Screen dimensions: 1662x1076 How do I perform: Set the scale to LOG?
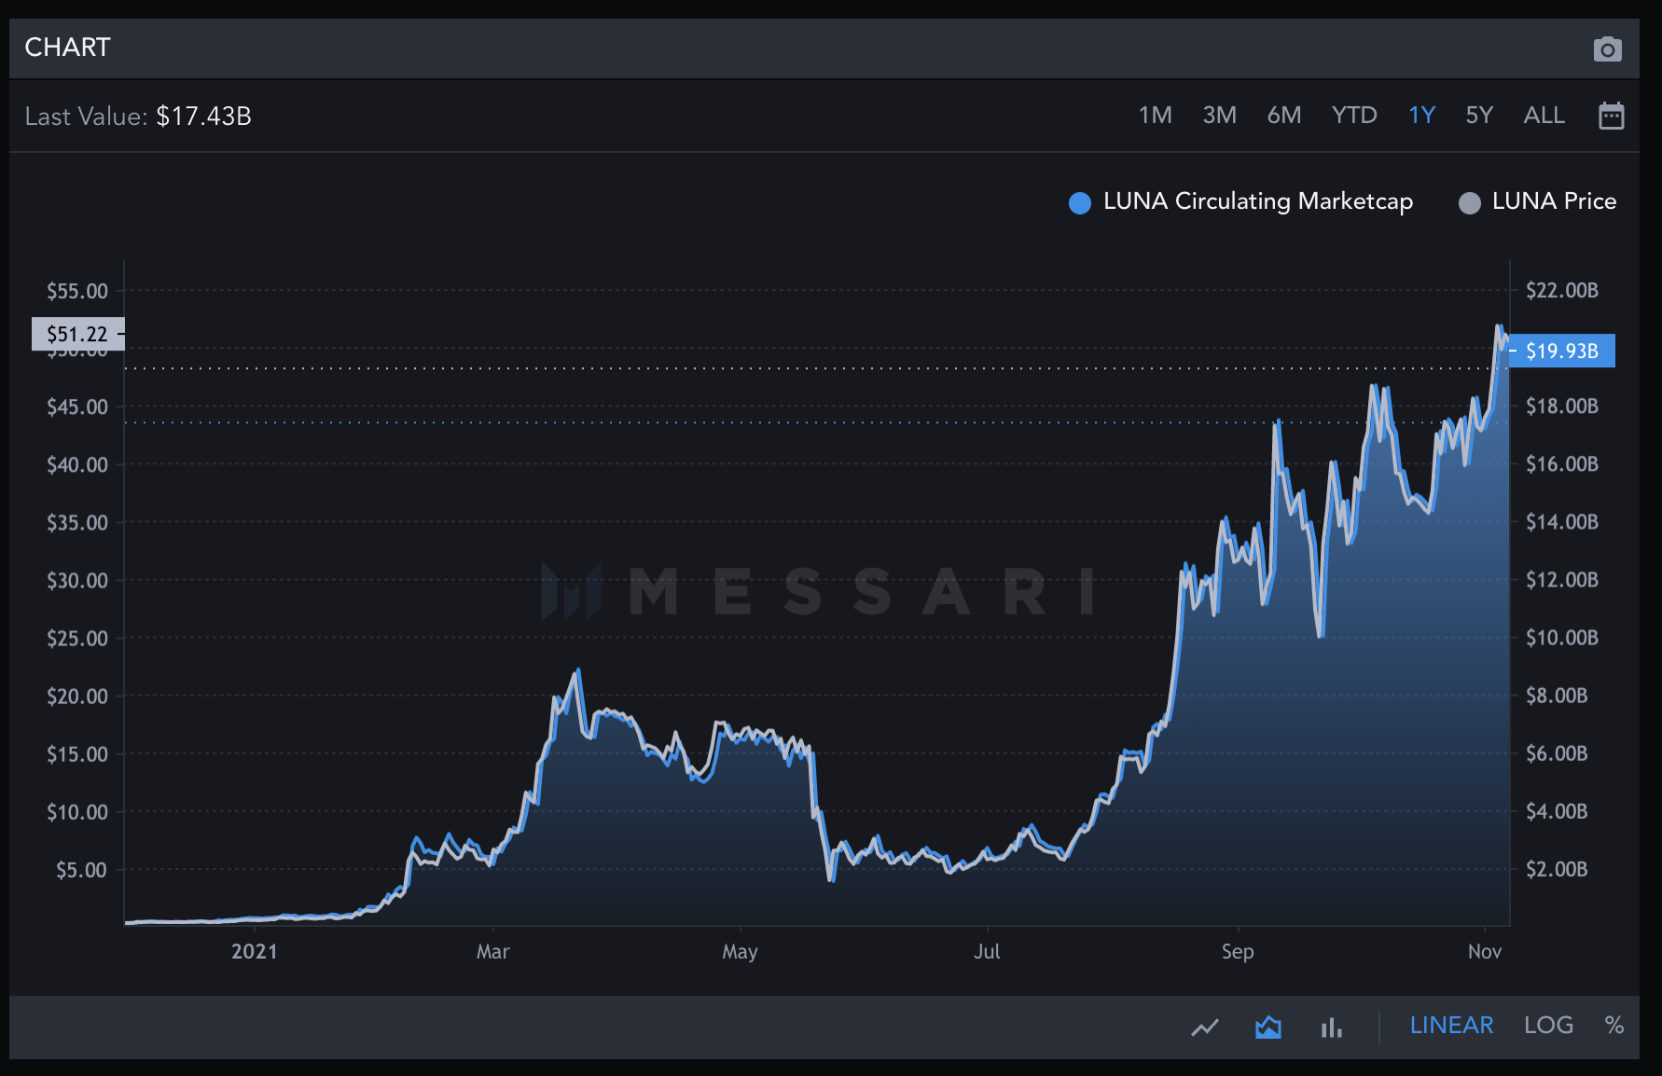coord(1548,1026)
